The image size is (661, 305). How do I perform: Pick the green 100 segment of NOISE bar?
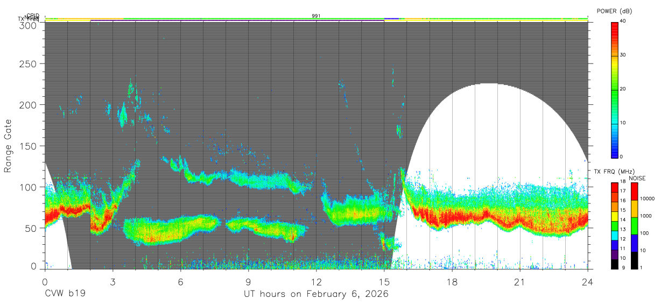pos(635,226)
